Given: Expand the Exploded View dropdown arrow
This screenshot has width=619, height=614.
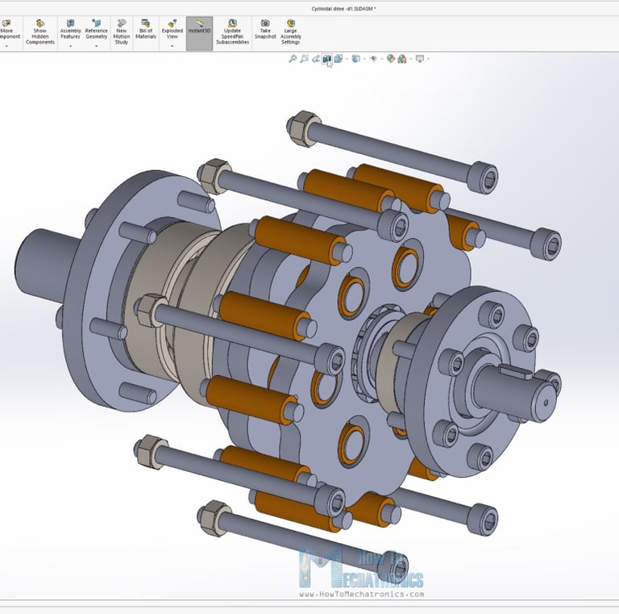Looking at the screenshot, I should (172, 47).
